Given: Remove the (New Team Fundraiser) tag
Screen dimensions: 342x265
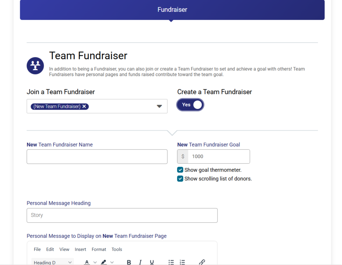Looking at the screenshot, I should (x=84, y=106).
